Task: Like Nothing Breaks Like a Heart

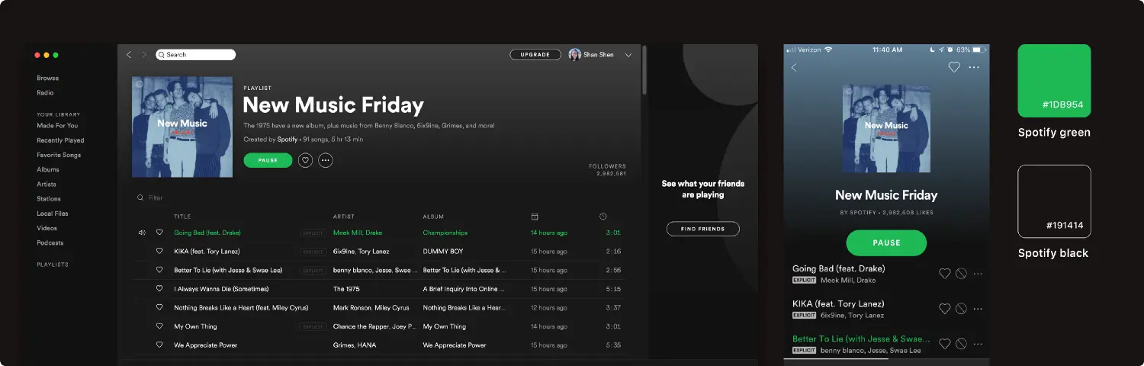Action: pos(159,307)
